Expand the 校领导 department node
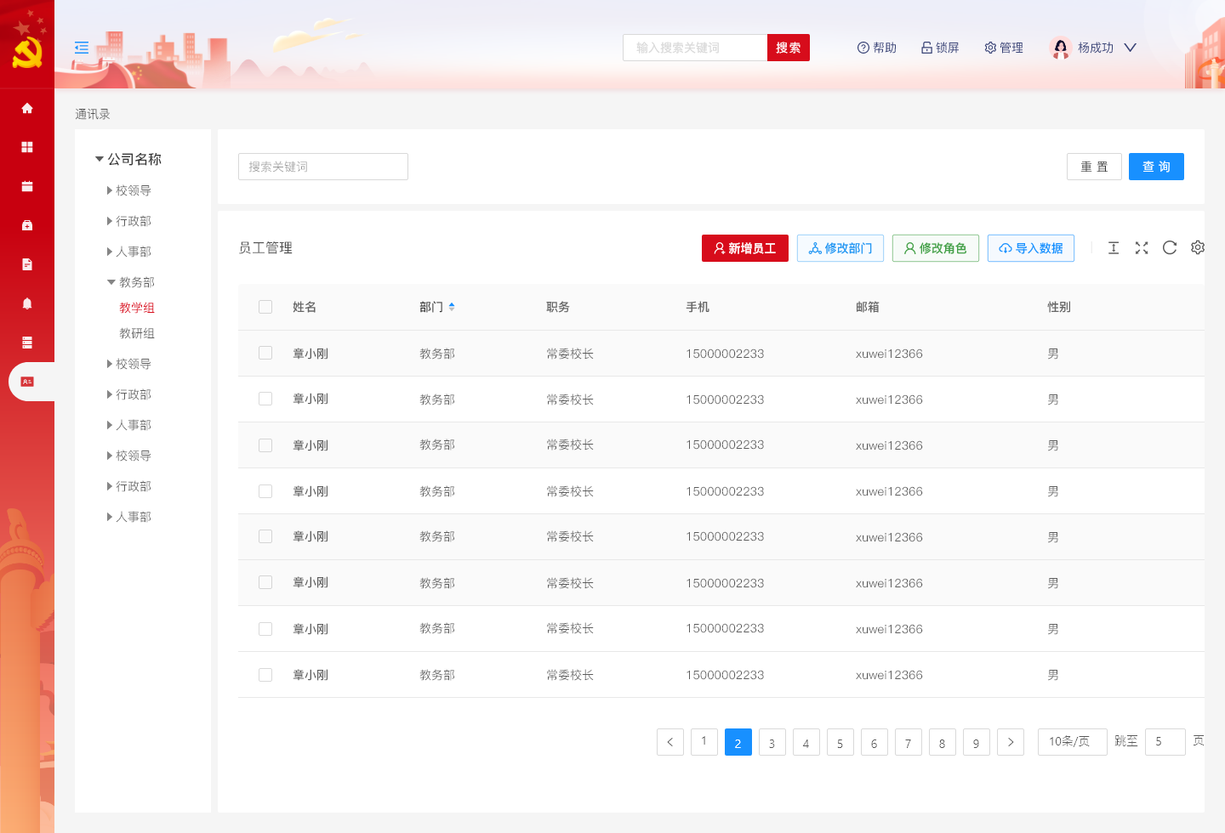Image resolution: width=1225 pixels, height=833 pixels. click(109, 190)
